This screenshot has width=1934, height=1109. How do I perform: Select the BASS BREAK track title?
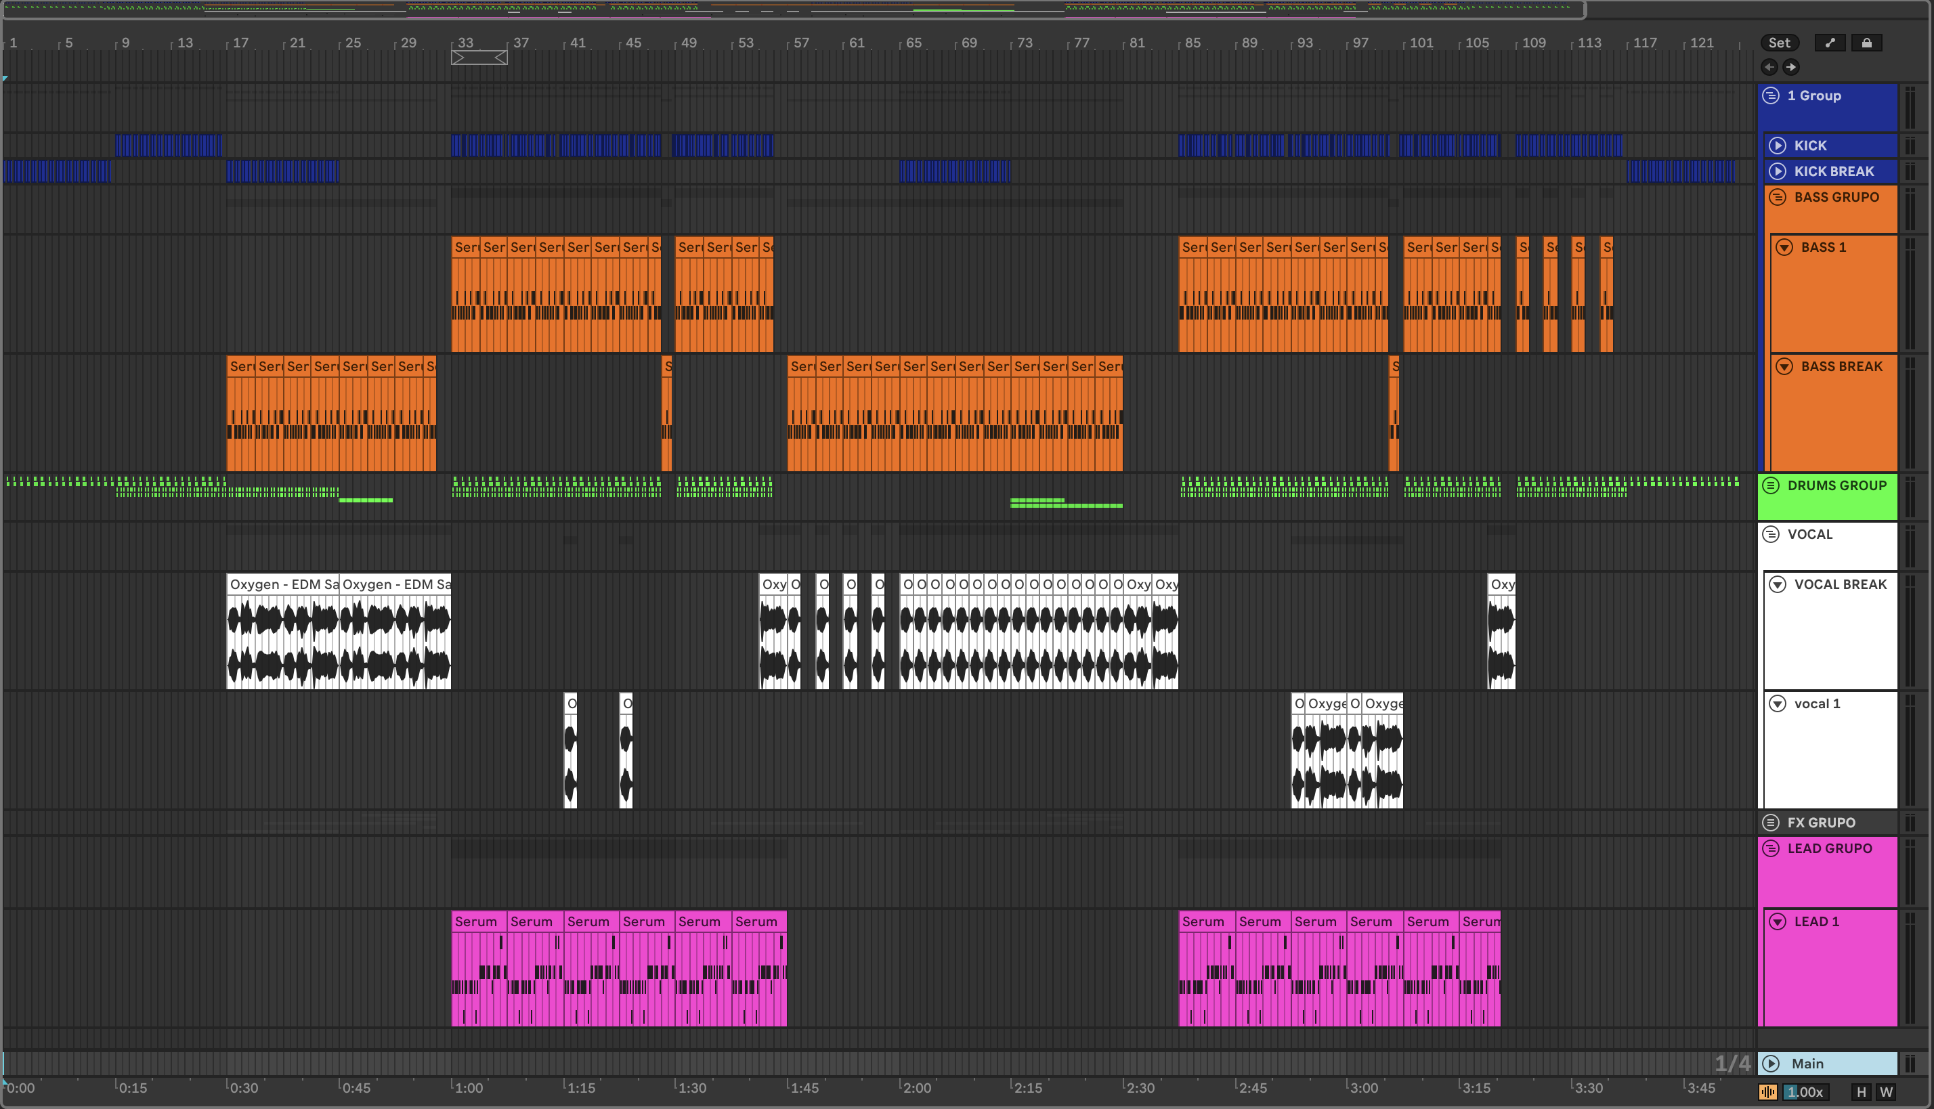tap(1841, 366)
